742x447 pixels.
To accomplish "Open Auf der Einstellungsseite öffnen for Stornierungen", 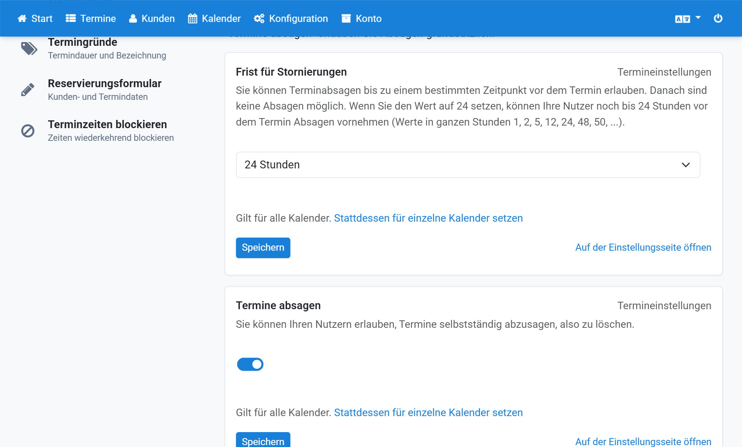I will pyautogui.click(x=643, y=248).
